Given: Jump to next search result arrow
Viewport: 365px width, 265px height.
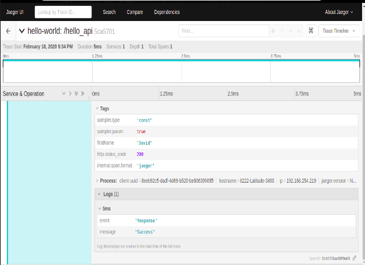Looking at the screenshot, I should (x=290, y=31).
